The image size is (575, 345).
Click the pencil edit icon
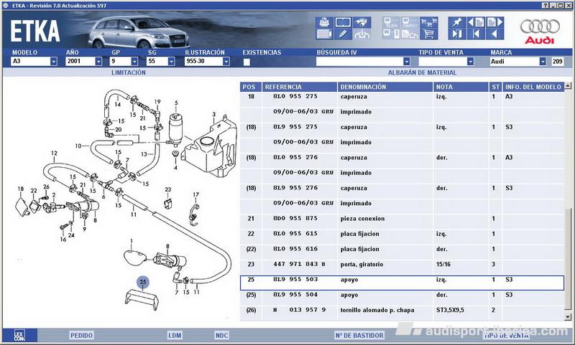coord(343,34)
